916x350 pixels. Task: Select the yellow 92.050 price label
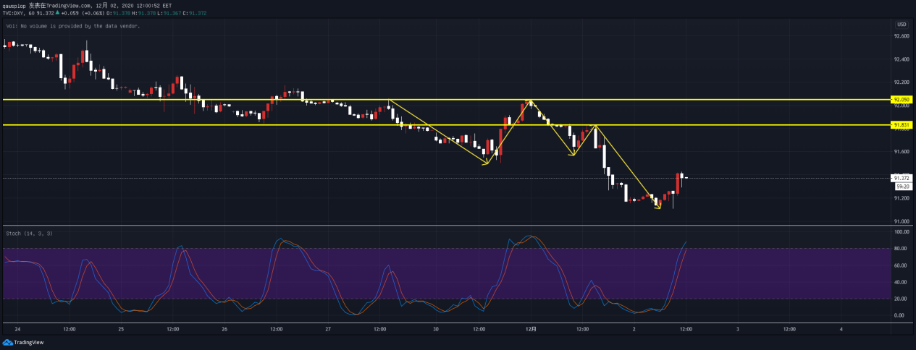901,100
